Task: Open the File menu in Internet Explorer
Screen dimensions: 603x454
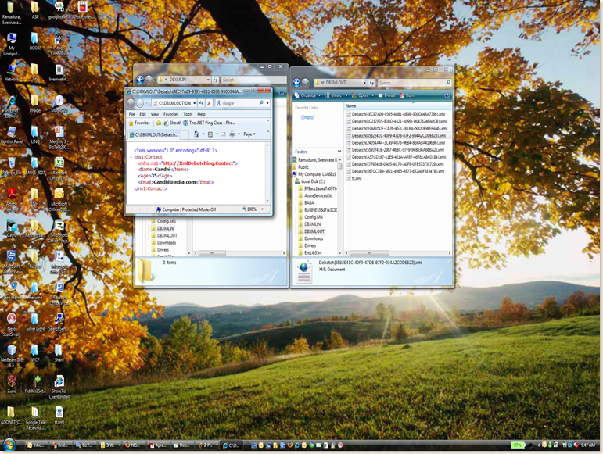Action: [x=131, y=114]
